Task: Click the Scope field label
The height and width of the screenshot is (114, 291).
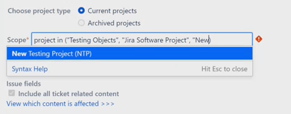Action: [x=17, y=40]
